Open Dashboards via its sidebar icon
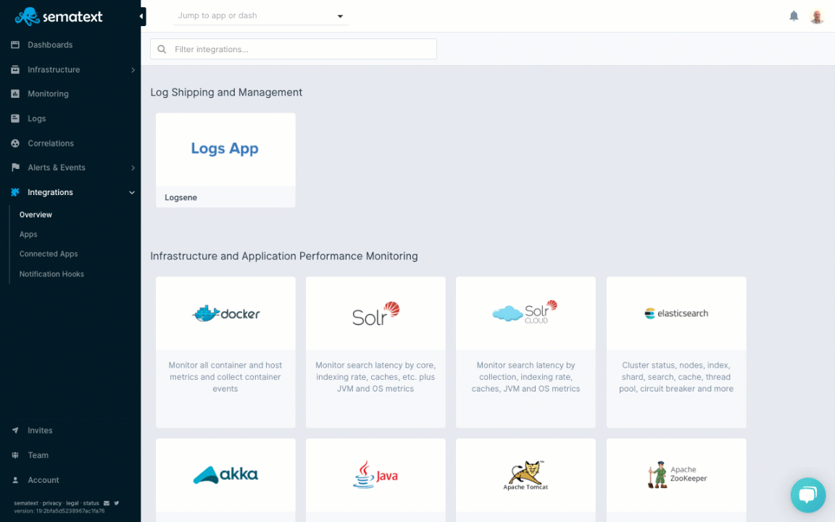 tap(15, 45)
